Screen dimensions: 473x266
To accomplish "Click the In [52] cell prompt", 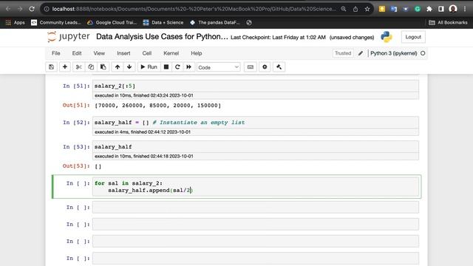I will click(x=76, y=123).
